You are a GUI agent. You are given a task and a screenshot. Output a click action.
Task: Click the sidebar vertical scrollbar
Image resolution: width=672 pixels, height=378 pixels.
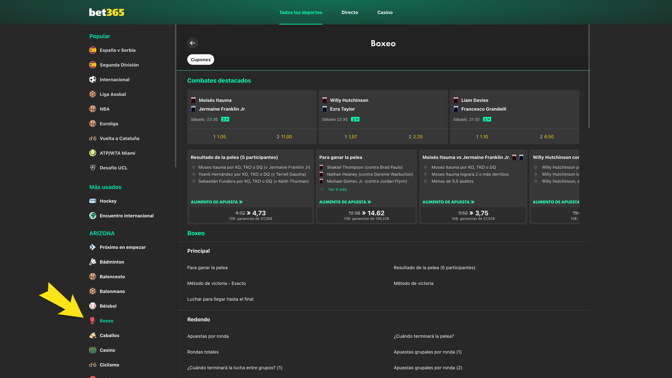tap(175, 96)
